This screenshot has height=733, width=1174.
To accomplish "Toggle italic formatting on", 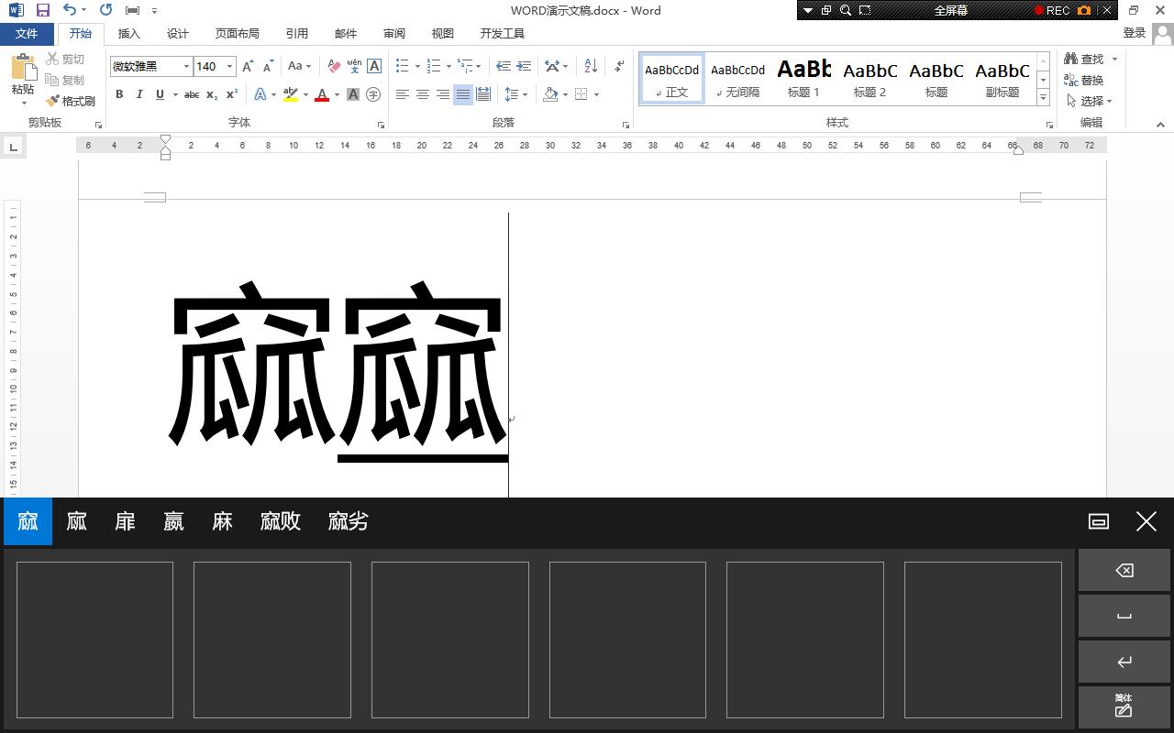I will [x=138, y=93].
